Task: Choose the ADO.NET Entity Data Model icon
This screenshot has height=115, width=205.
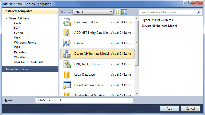Action: click(x=67, y=33)
